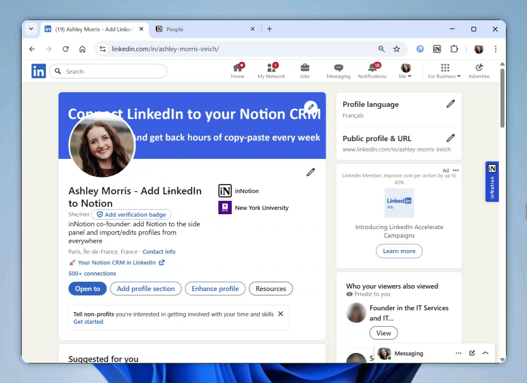The width and height of the screenshot is (527, 383).
Task: Click the browser address bar URL
Action: pos(165,49)
